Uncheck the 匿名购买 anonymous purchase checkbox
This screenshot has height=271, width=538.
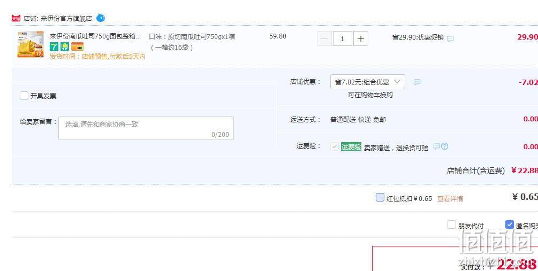pyautogui.click(x=510, y=224)
